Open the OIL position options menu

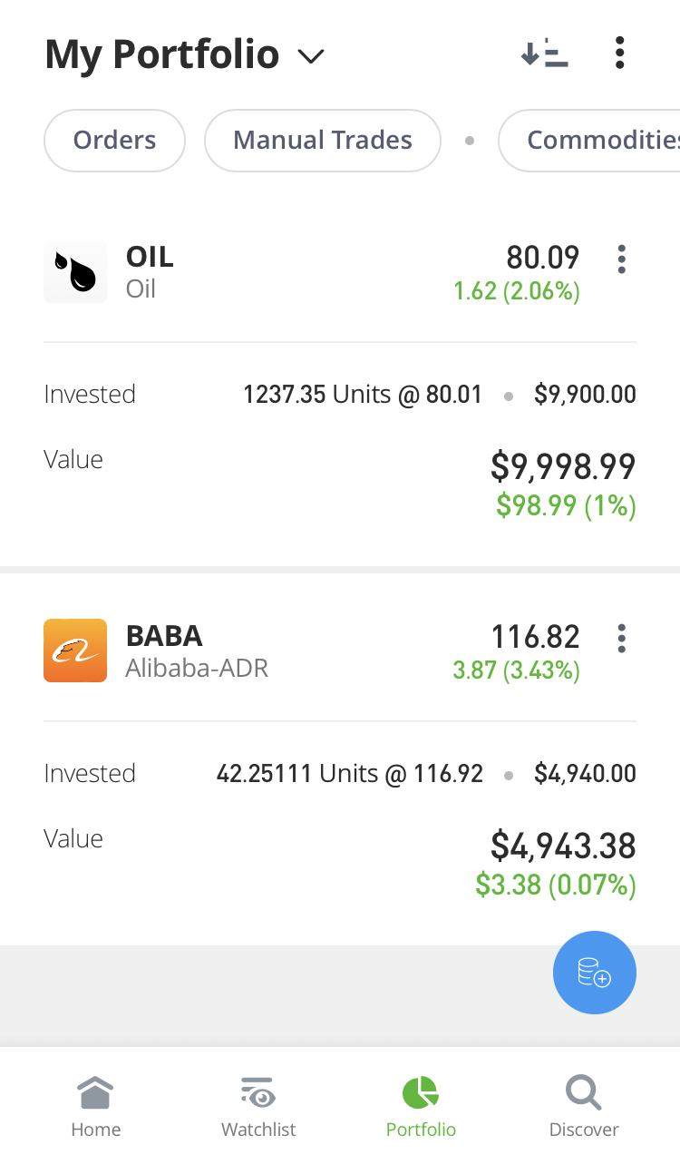621,259
